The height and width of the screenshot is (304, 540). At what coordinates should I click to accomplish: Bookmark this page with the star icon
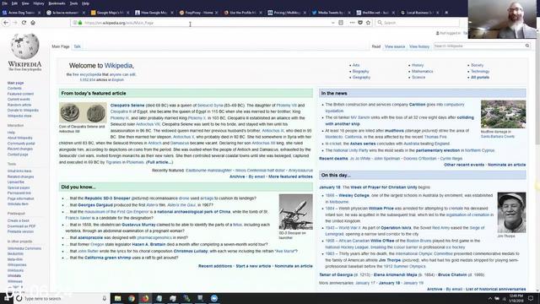pyautogui.click(x=368, y=23)
